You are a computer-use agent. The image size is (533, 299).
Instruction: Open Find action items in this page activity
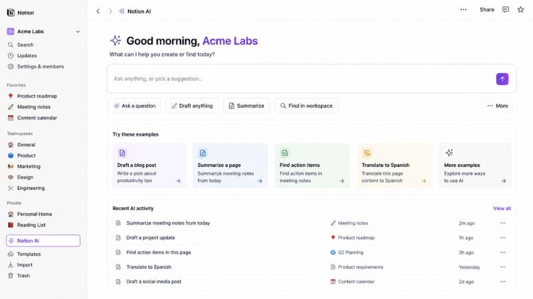(x=159, y=252)
